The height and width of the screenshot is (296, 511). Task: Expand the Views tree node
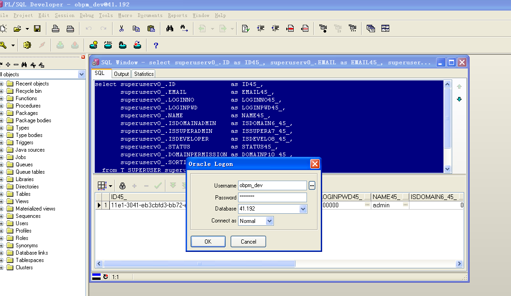click(2, 201)
